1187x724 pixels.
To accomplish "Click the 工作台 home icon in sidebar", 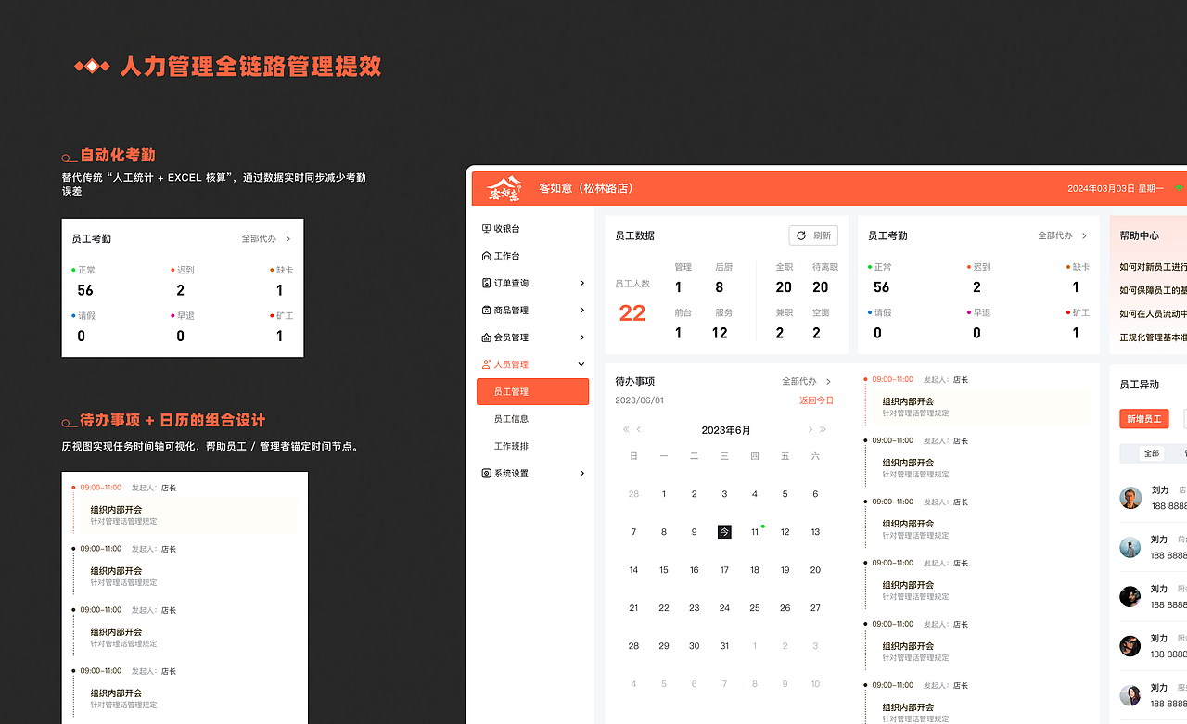I will coord(486,256).
